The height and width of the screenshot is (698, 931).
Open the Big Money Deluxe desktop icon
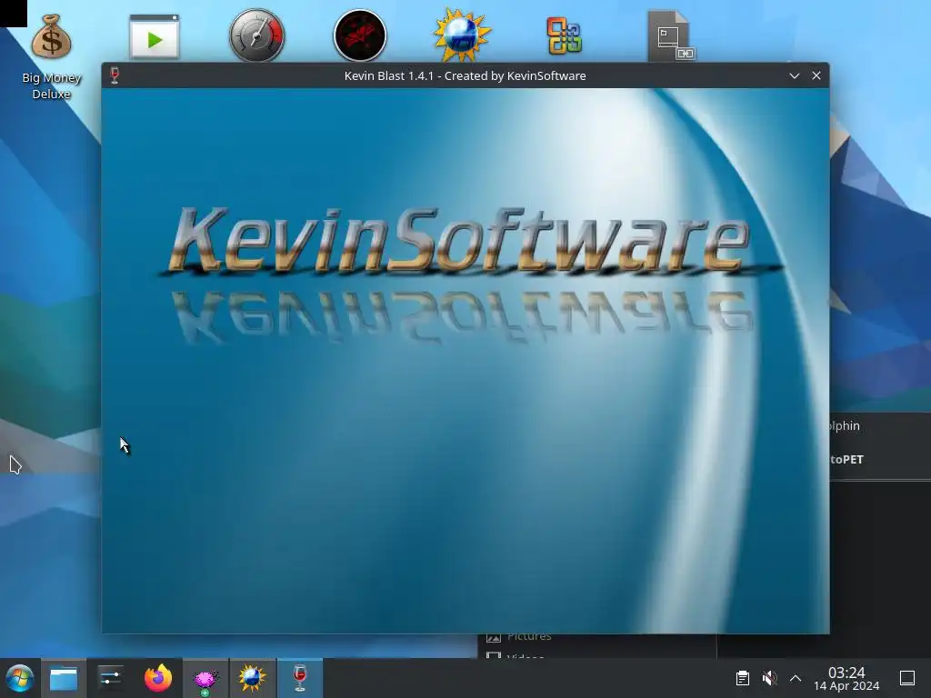pos(51,56)
